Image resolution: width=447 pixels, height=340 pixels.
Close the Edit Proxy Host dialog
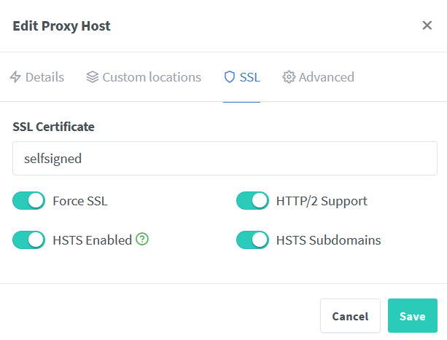(x=427, y=26)
